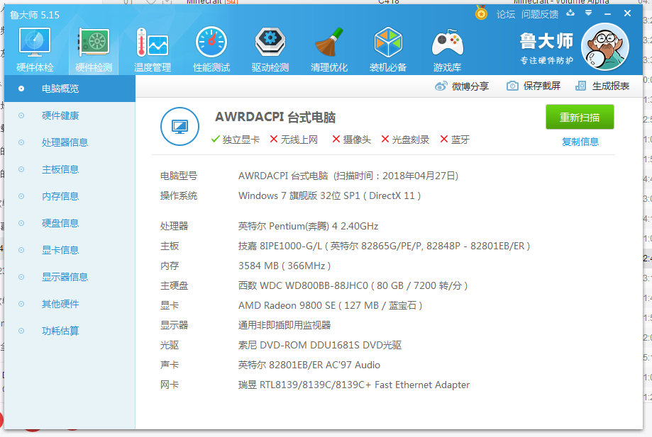This screenshot has height=437, width=652.
Task: Open the title bar dropdown menu arrow
Action: pyautogui.click(x=588, y=13)
